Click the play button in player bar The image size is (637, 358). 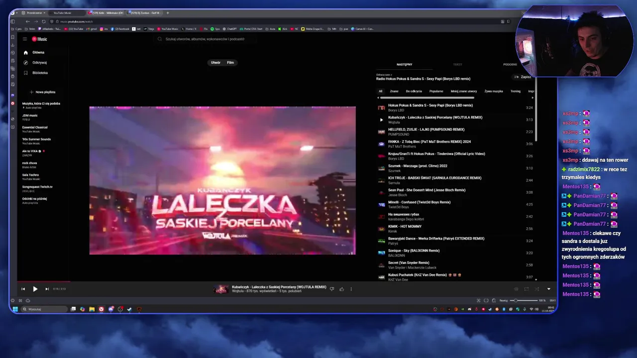tap(35, 289)
